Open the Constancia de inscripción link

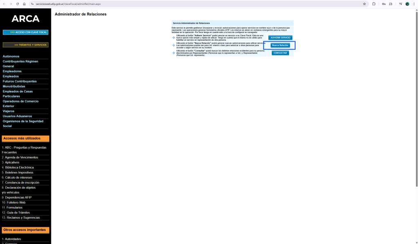(x=20, y=182)
